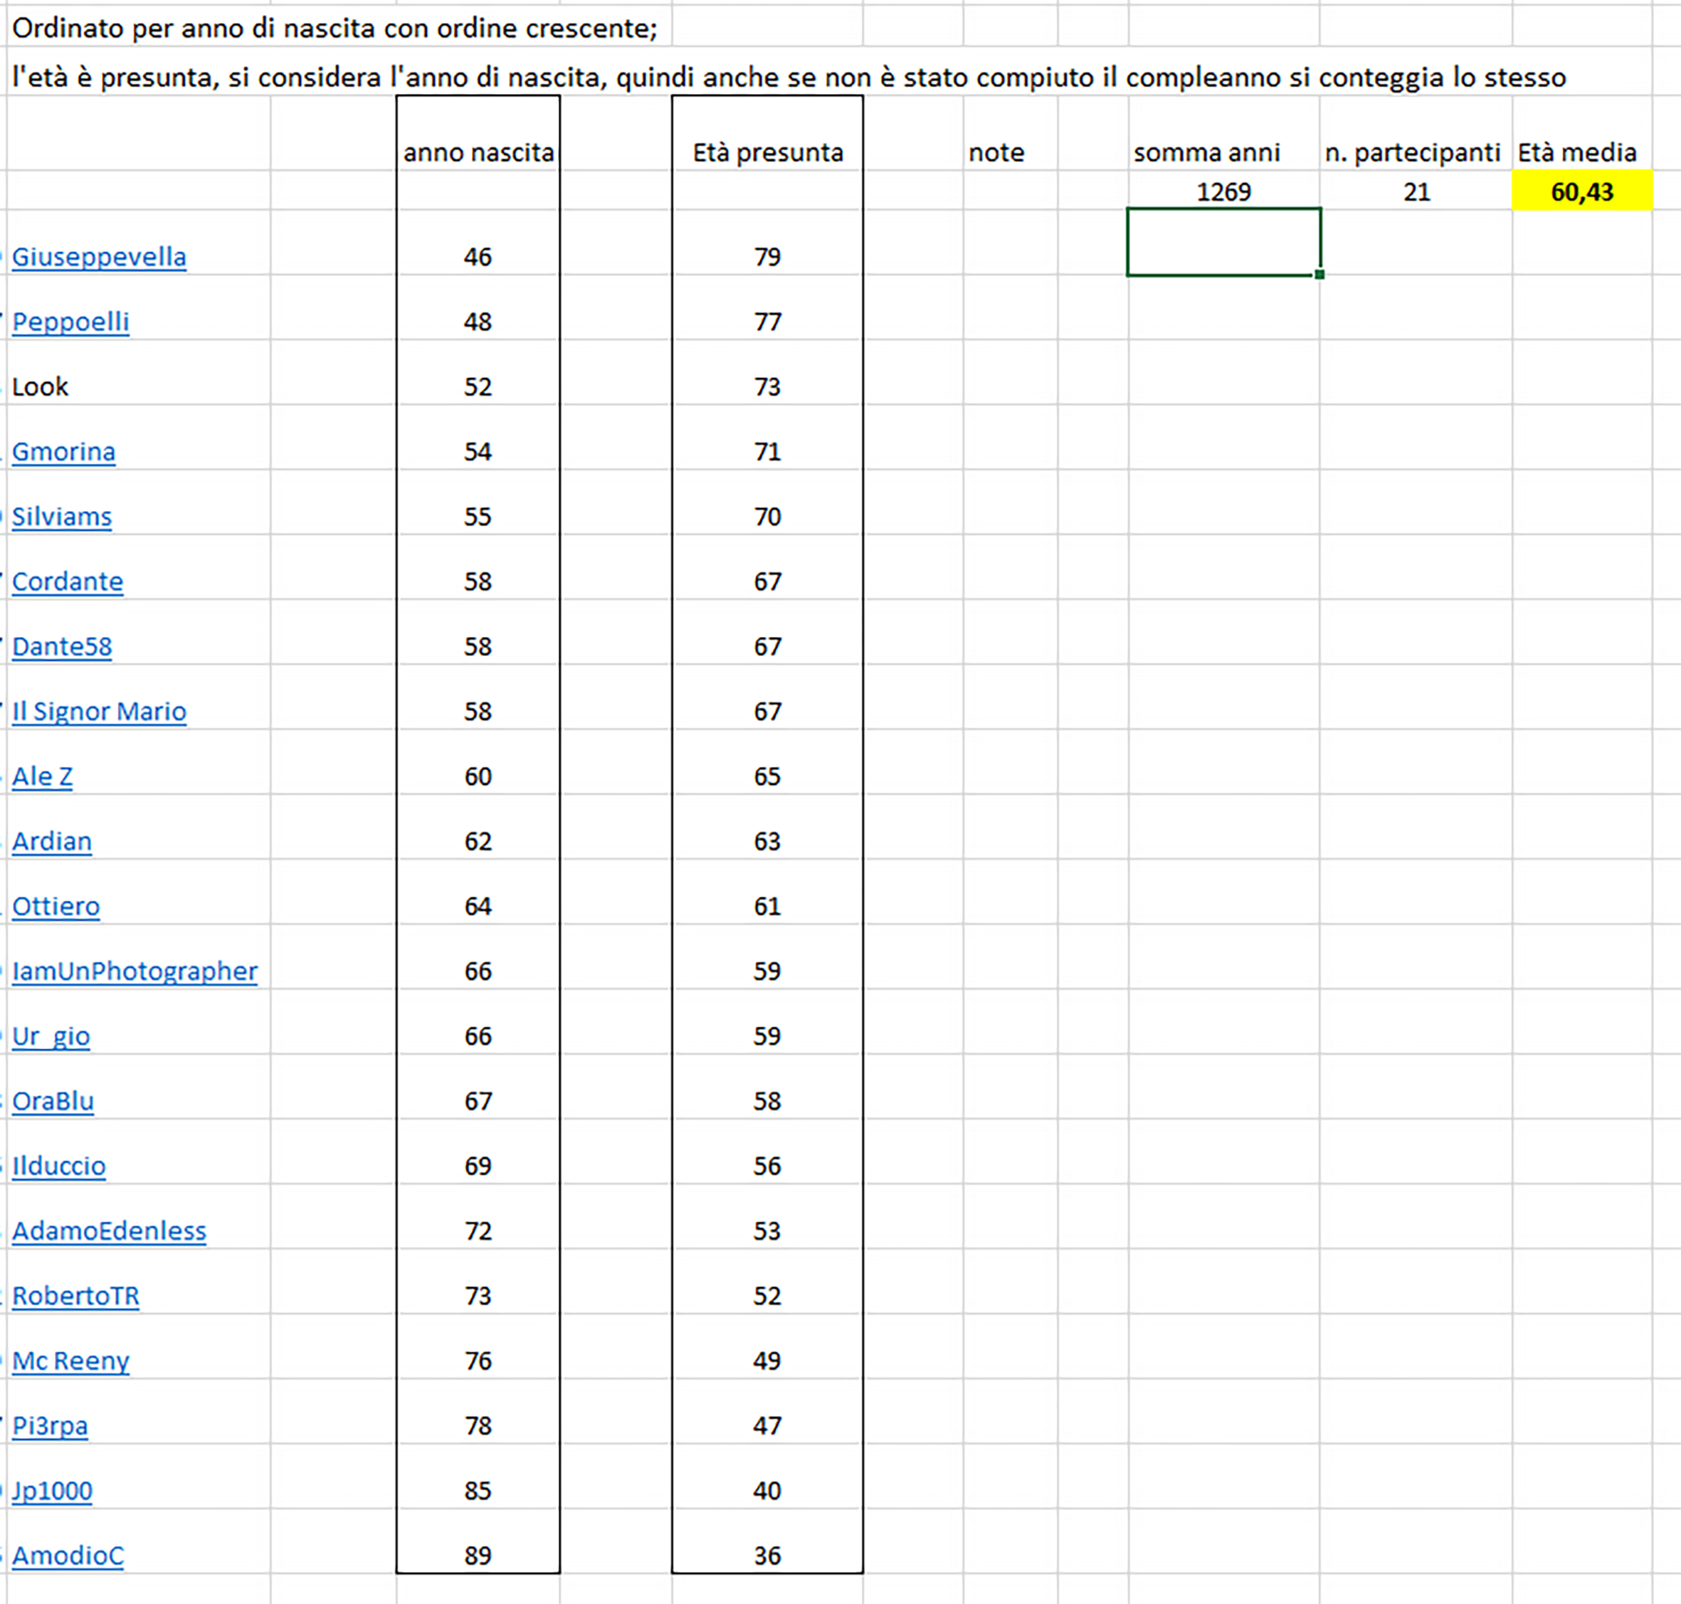1681x1604 pixels.
Task: Select birth year 89 cell
Action: (x=478, y=1556)
